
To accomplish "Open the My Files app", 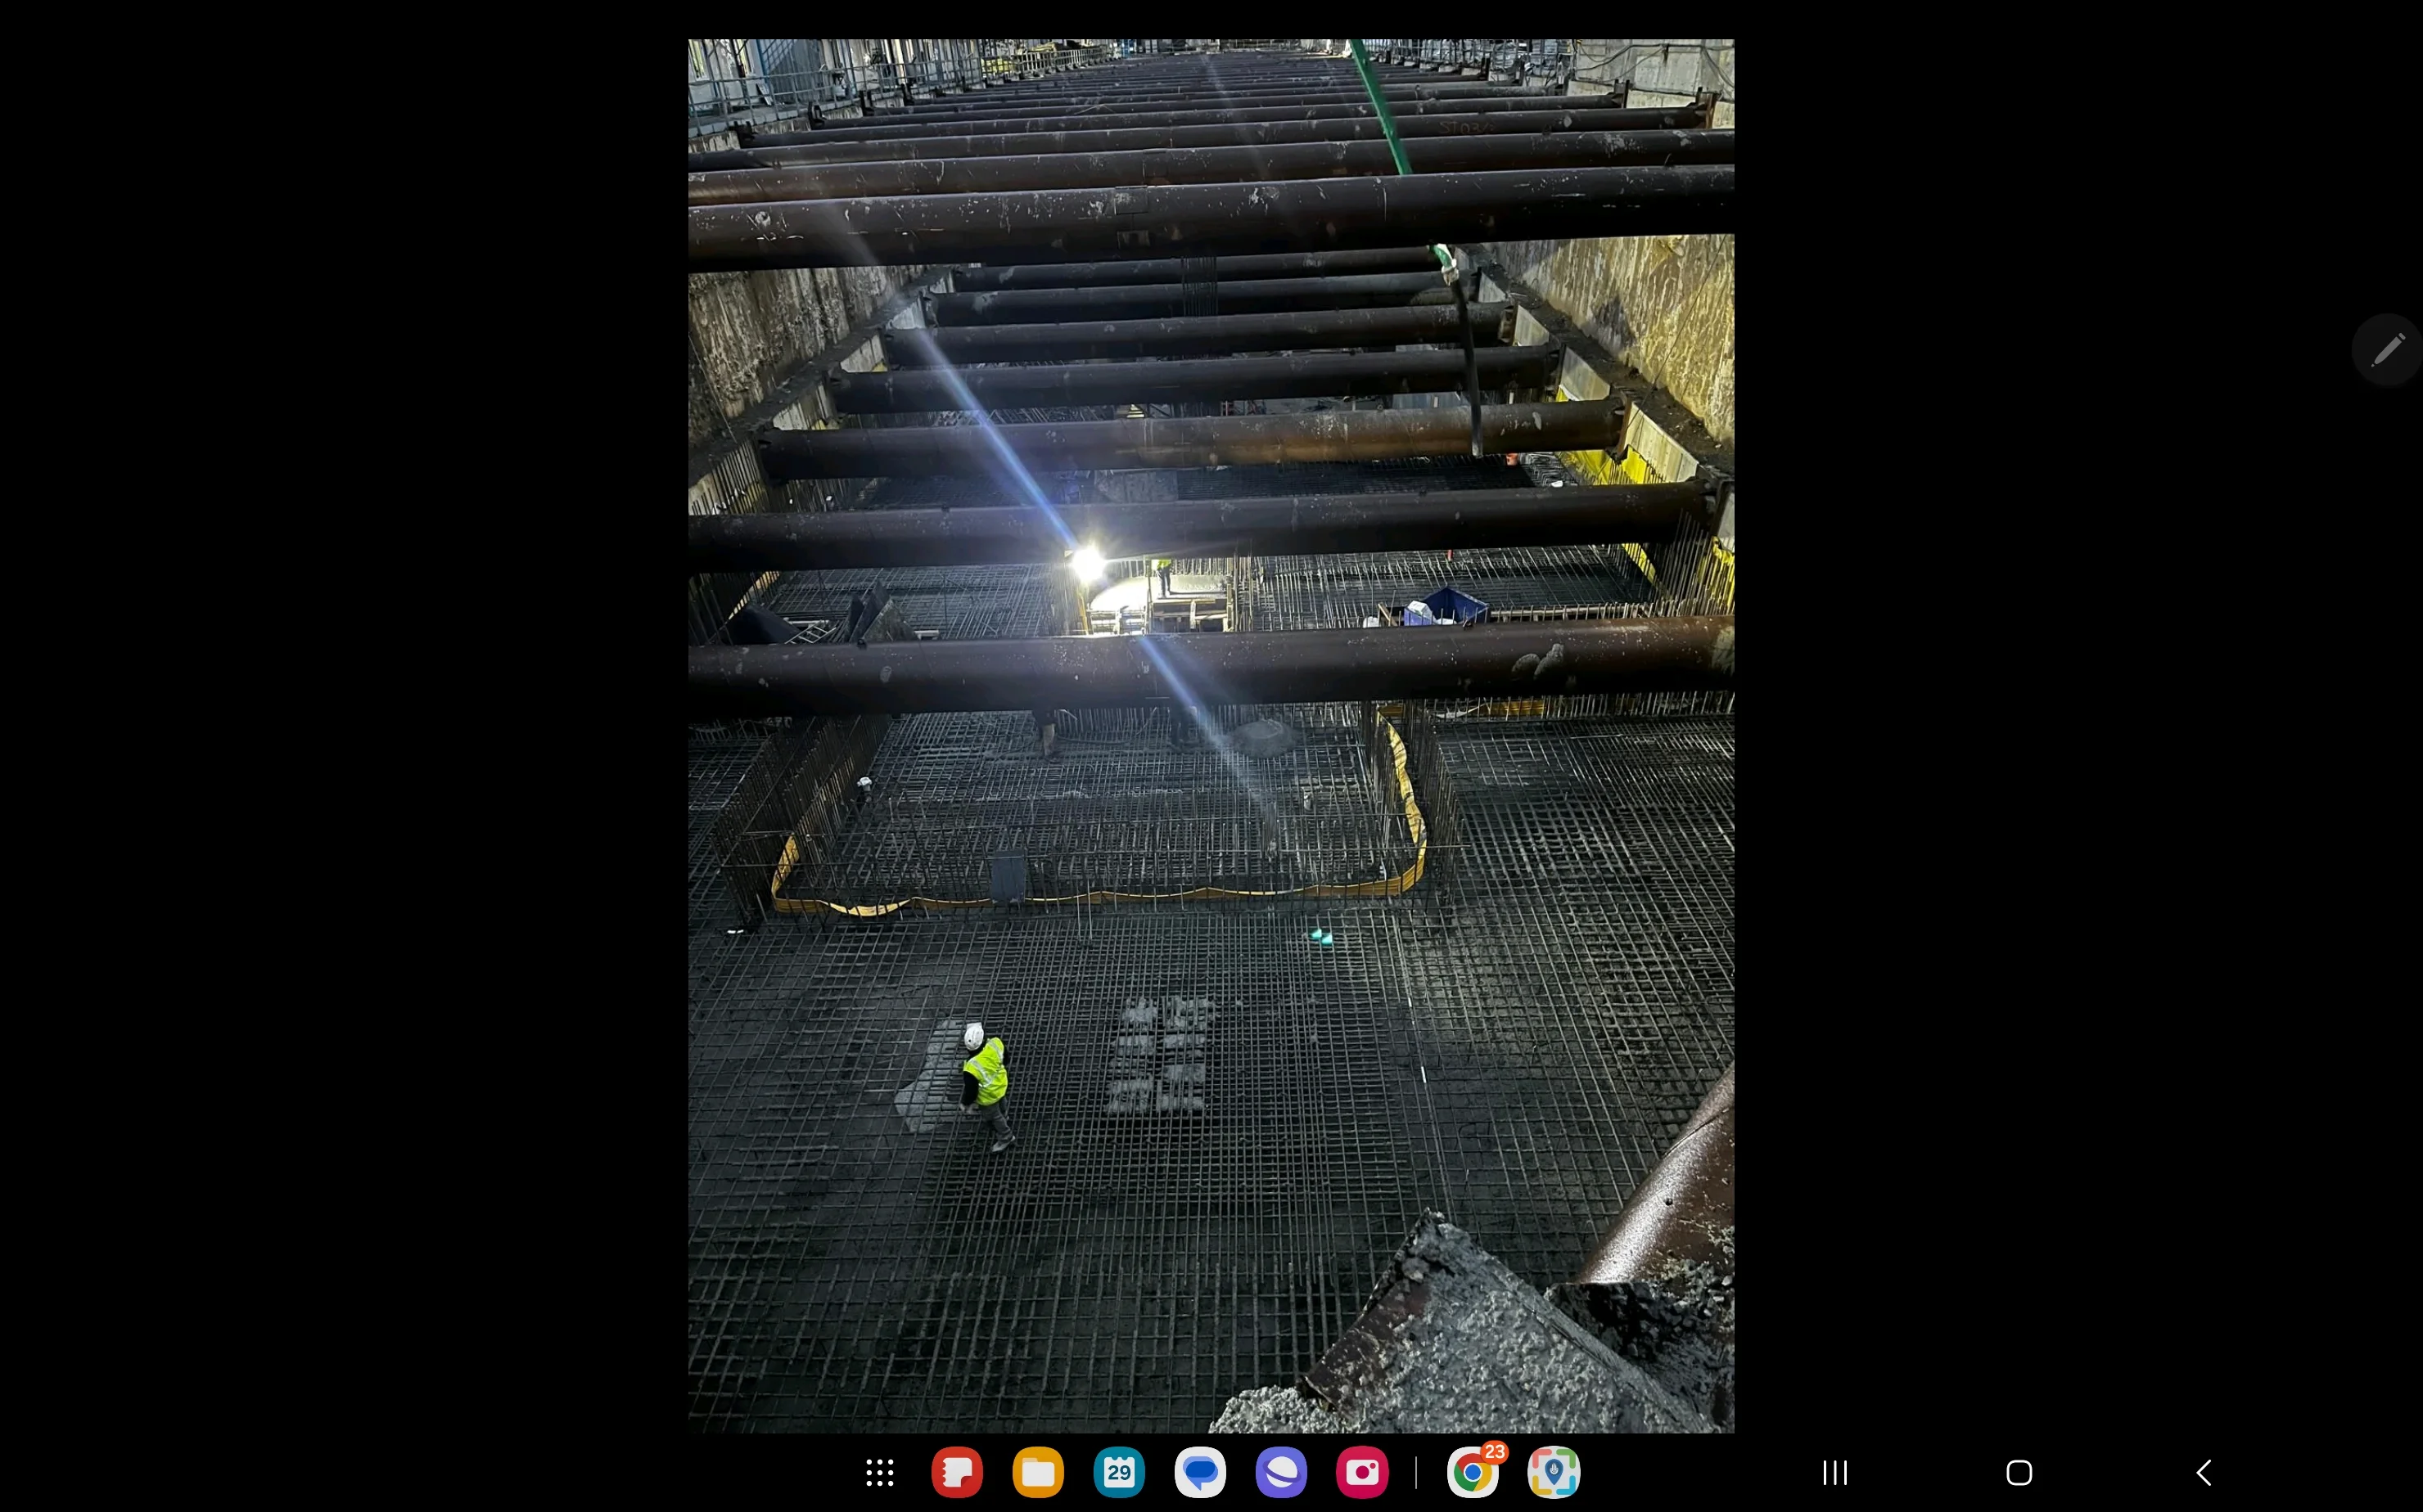I will [x=1037, y=1472].
